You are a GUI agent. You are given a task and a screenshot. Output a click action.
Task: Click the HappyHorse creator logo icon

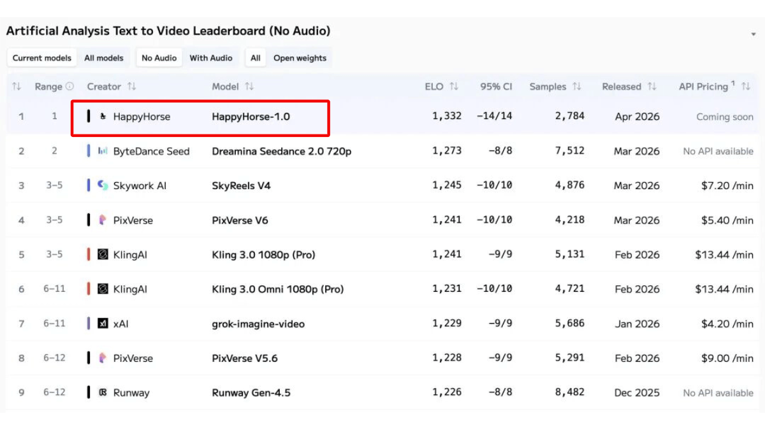[103, 117]
